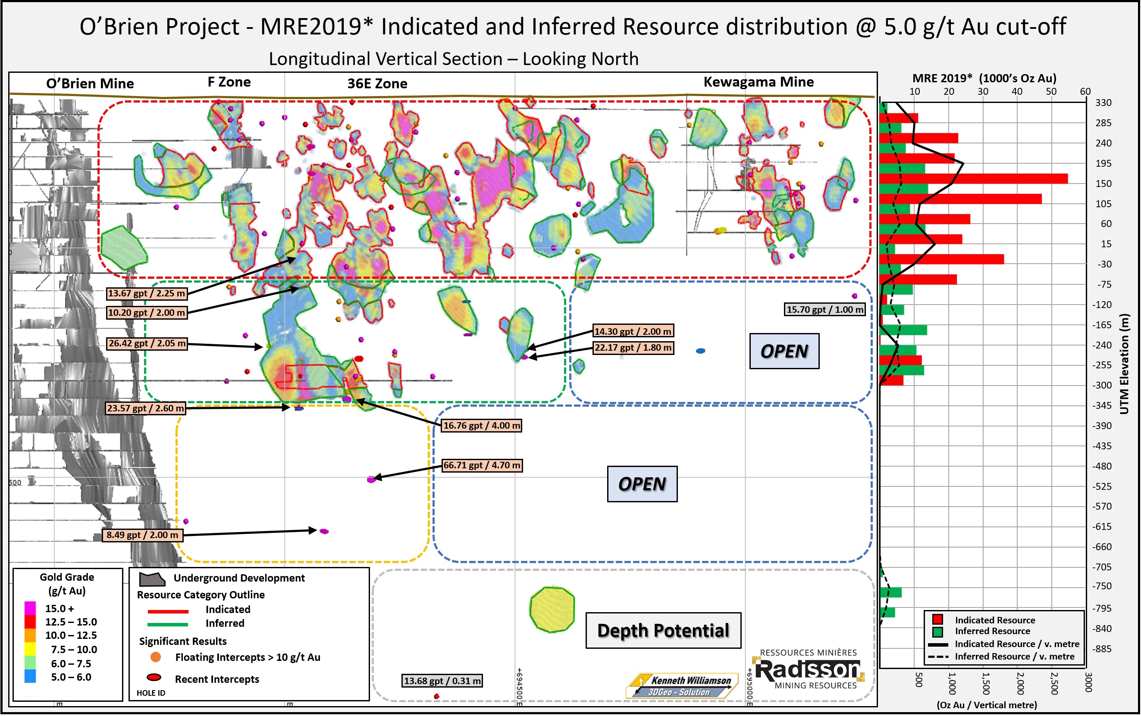Click the red Indicated outline legend line
Image resolution: width=1141 pixels, height=716 pixels.
[x=168, y=611]
